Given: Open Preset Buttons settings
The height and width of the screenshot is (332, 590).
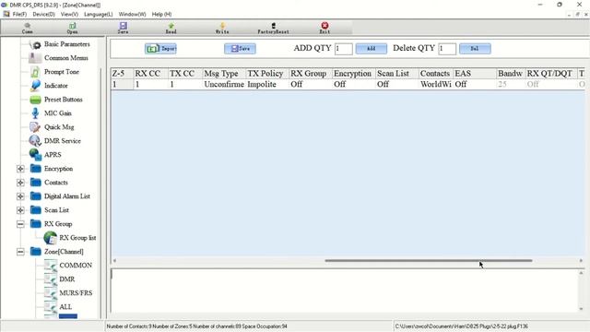Looking at the screenshot, I should 64,100.
